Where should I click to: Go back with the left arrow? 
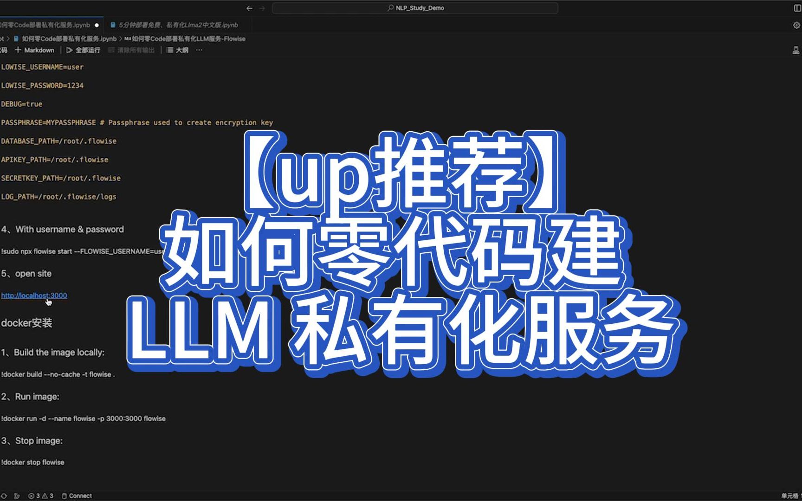click(x=249, y=8)
